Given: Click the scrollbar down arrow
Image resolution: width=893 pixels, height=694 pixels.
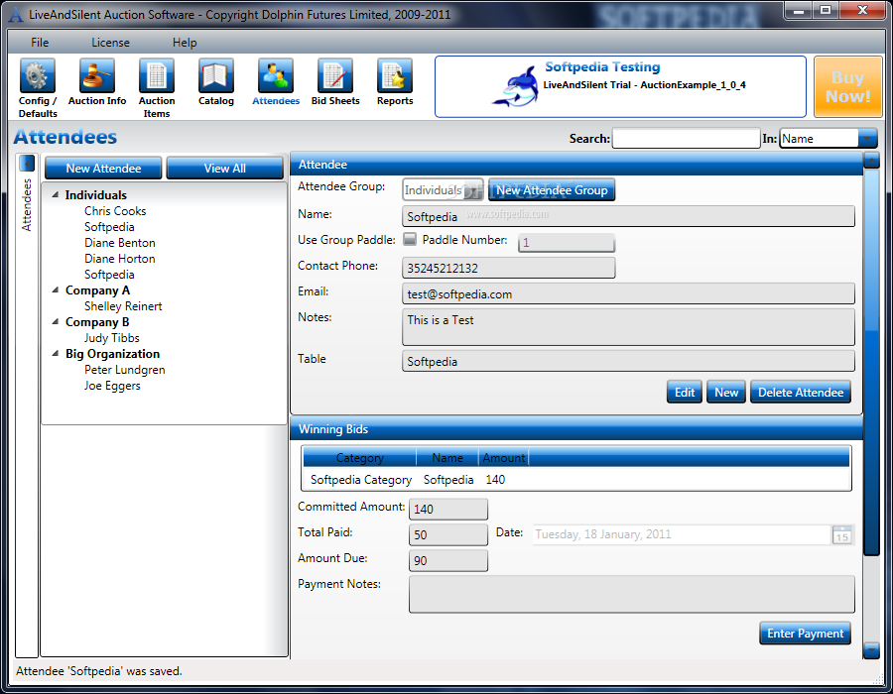Looking at the screenshot, I should pyautogui.click(x=871, y=650).
